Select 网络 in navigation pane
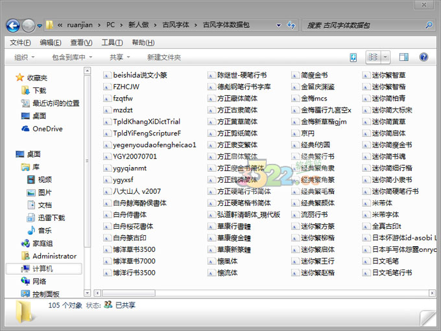441x331 pixels. (34, 282)
